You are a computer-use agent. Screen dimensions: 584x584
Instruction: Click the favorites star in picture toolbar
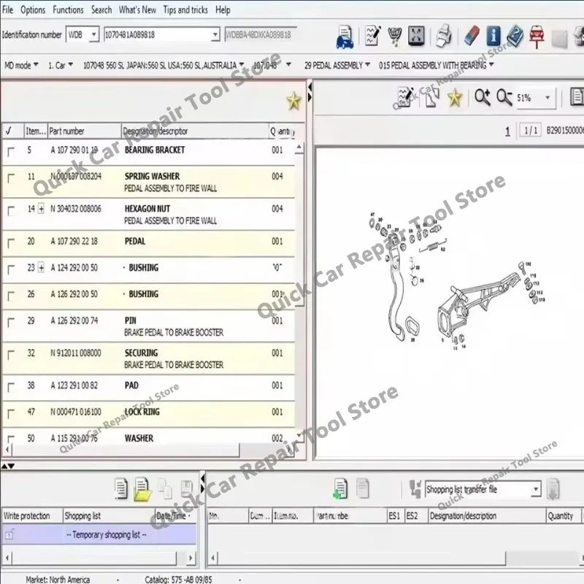point(455,98)
